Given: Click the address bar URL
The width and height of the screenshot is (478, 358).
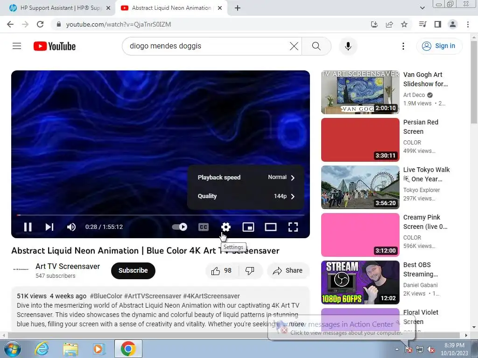Looking at the screenshot, I should tap(118, 24).
